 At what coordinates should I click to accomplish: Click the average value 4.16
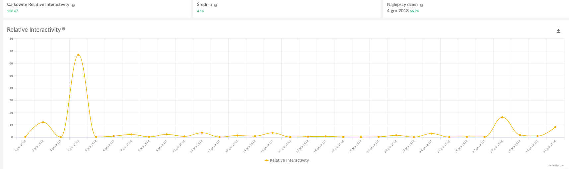(200, 11)
